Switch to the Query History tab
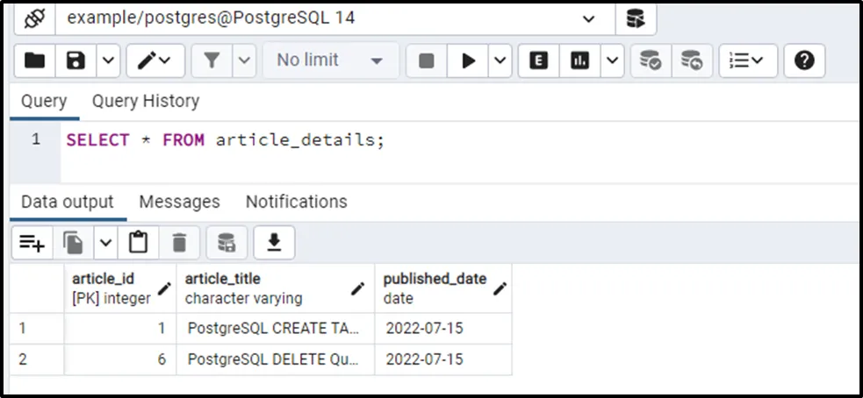863x398 pixels. pos(146,101)
